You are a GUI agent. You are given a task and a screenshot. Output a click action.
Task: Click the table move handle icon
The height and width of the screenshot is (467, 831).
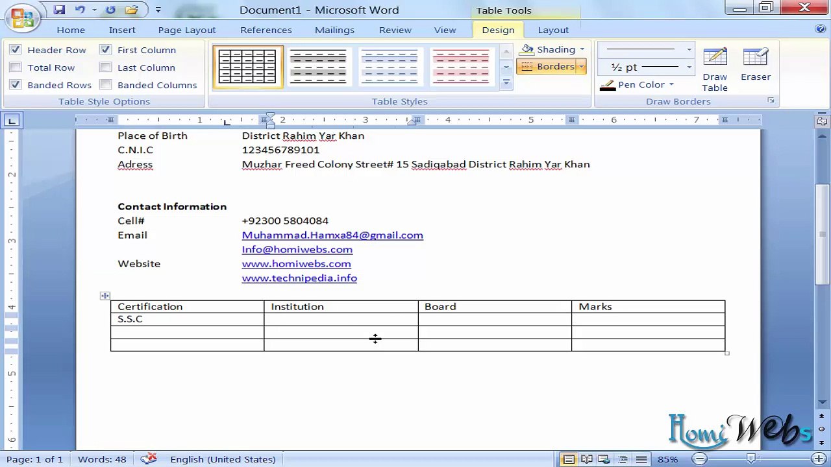pos(105,296)
